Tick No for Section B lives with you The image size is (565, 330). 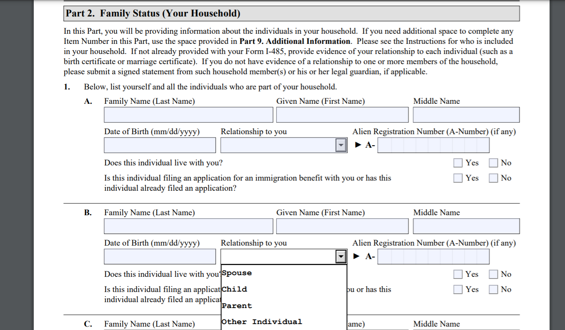pos(493,274)
